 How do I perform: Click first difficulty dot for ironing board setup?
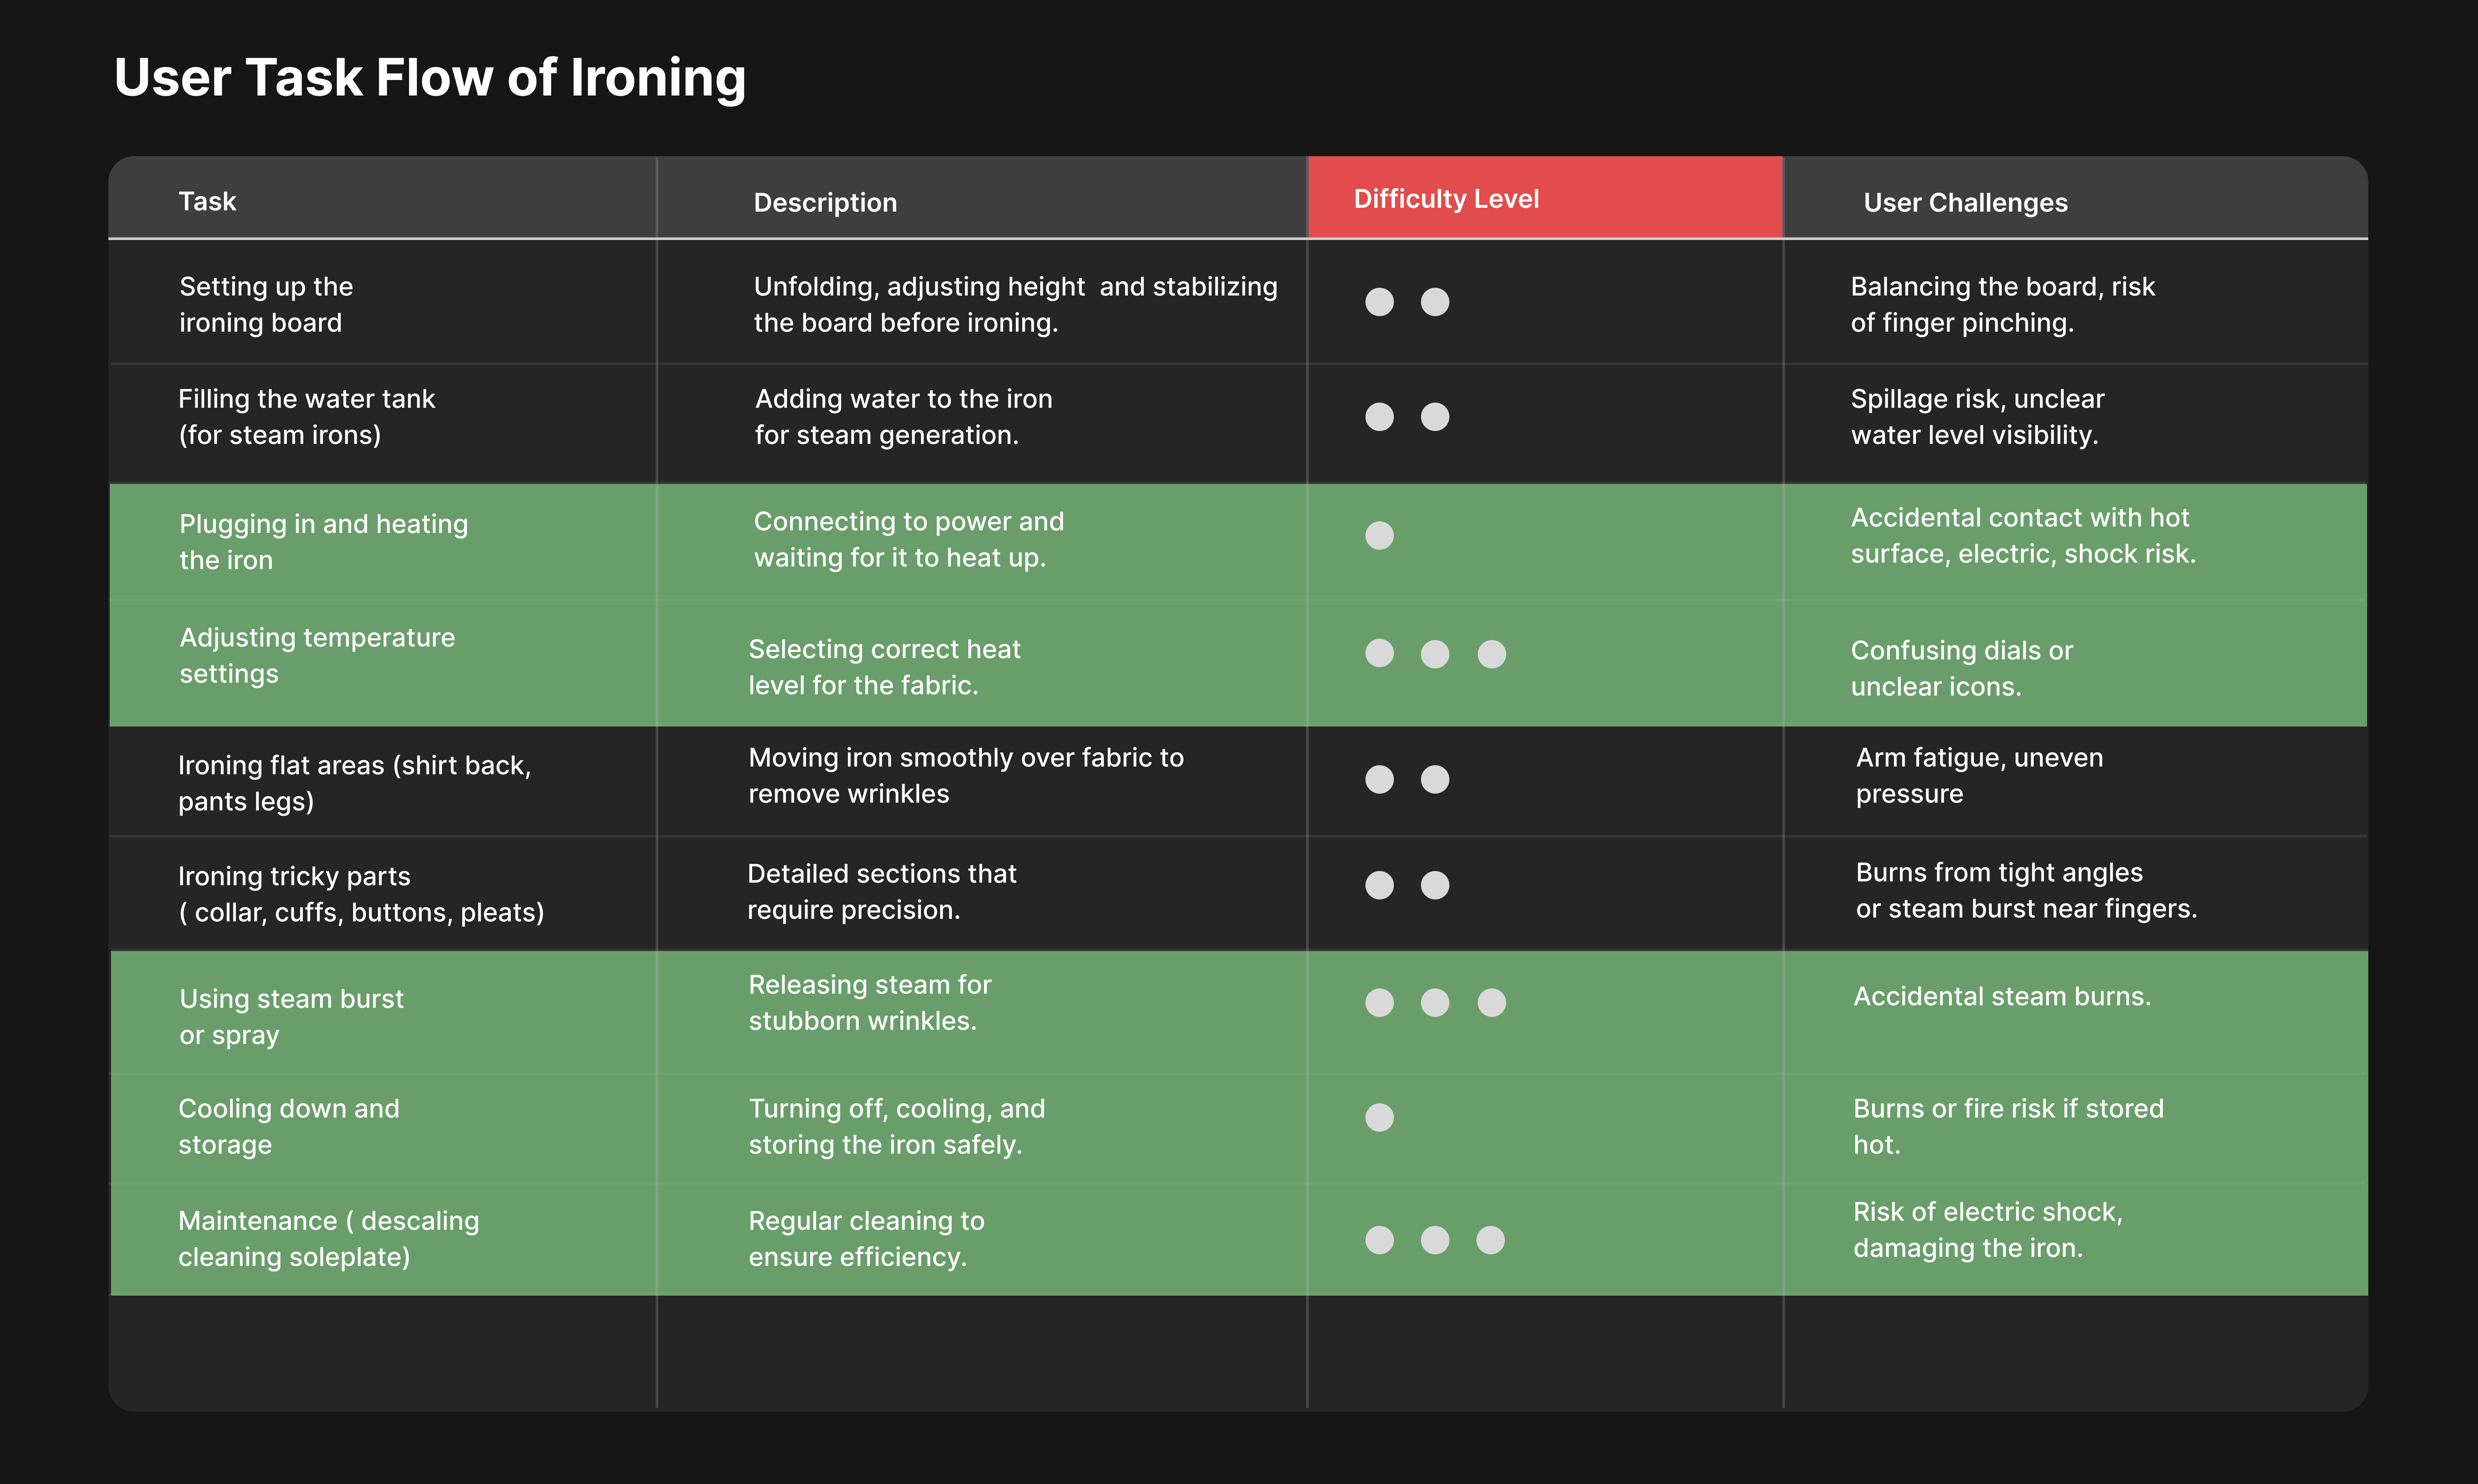[1379, 302]
